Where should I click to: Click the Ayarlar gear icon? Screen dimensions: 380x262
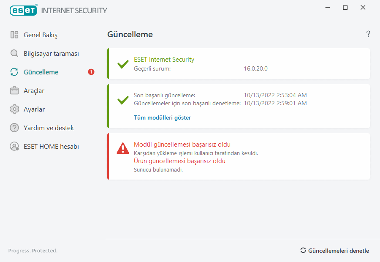tap(14, 109)
